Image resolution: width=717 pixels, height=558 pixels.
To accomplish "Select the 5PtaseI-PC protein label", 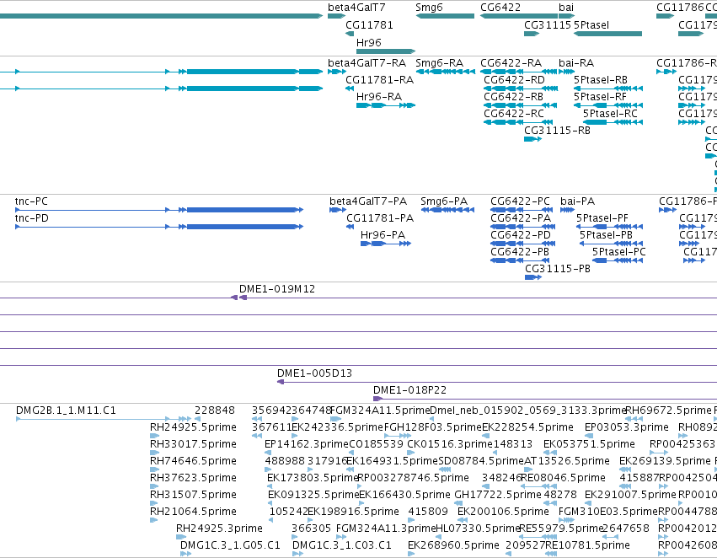I will click(x=619, y=252).
